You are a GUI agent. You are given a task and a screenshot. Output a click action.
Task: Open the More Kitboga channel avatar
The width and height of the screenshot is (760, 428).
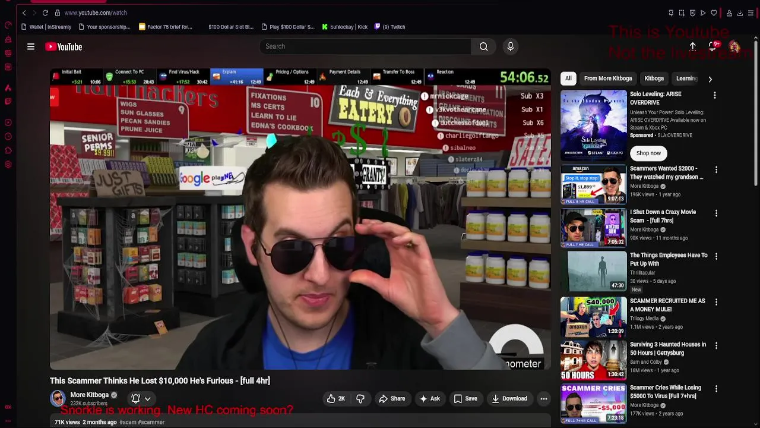pyautogui.click(x=58, y=398)
